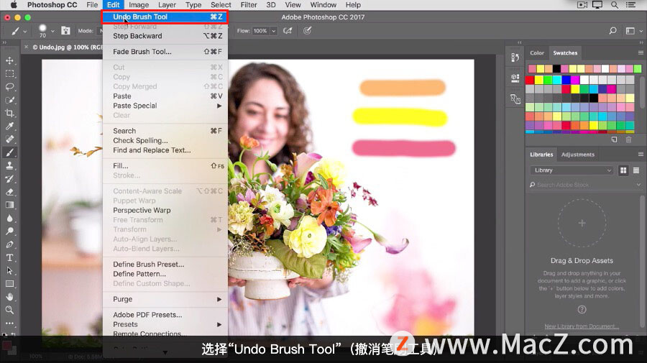Image resolution: width=647 pixels, height=363 pixels.
Task: Choose Undo Brush Tool
Action: click(x=165, y=17)
